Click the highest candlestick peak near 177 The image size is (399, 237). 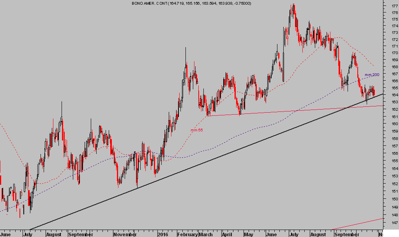293,5
